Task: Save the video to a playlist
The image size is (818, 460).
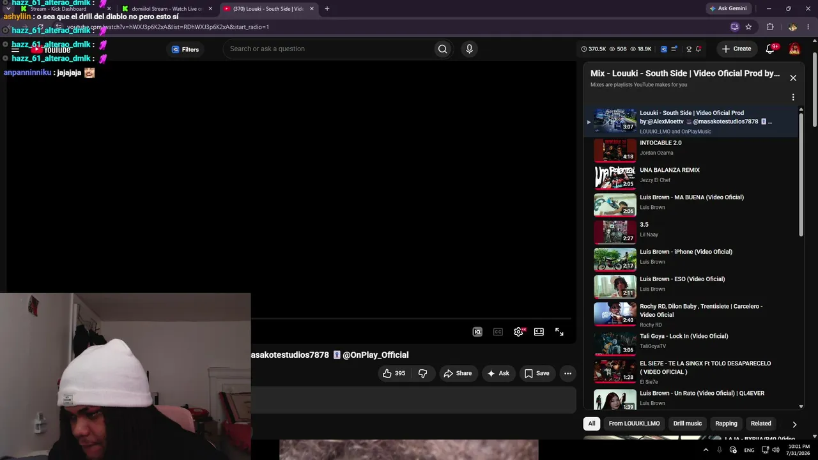Action: (x=537, y=373)
